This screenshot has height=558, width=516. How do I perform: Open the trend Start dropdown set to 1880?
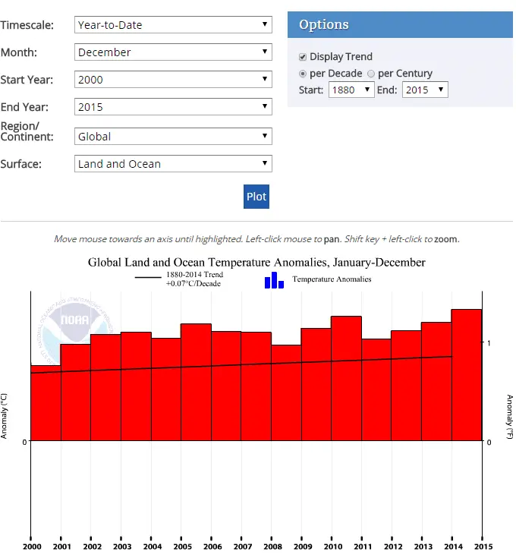coord(351,90)
